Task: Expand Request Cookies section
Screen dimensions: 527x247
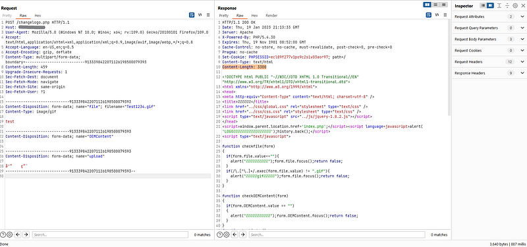Action: pos(522,51)
